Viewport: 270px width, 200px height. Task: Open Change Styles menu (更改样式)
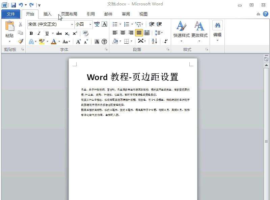[x=199, y=31]
